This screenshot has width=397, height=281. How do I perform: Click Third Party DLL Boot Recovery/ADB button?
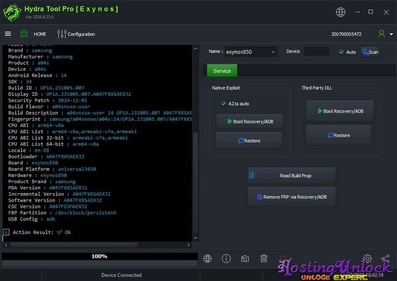click(x=340, y=111)
